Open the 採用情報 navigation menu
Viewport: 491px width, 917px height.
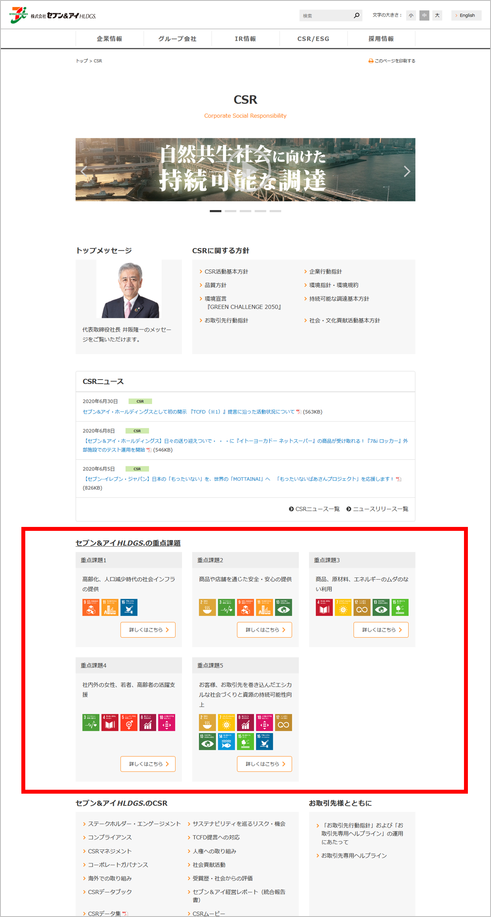(381, 39)
